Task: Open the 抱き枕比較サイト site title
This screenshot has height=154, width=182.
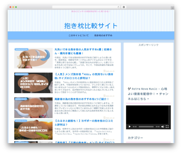Action: coord(91,26)
